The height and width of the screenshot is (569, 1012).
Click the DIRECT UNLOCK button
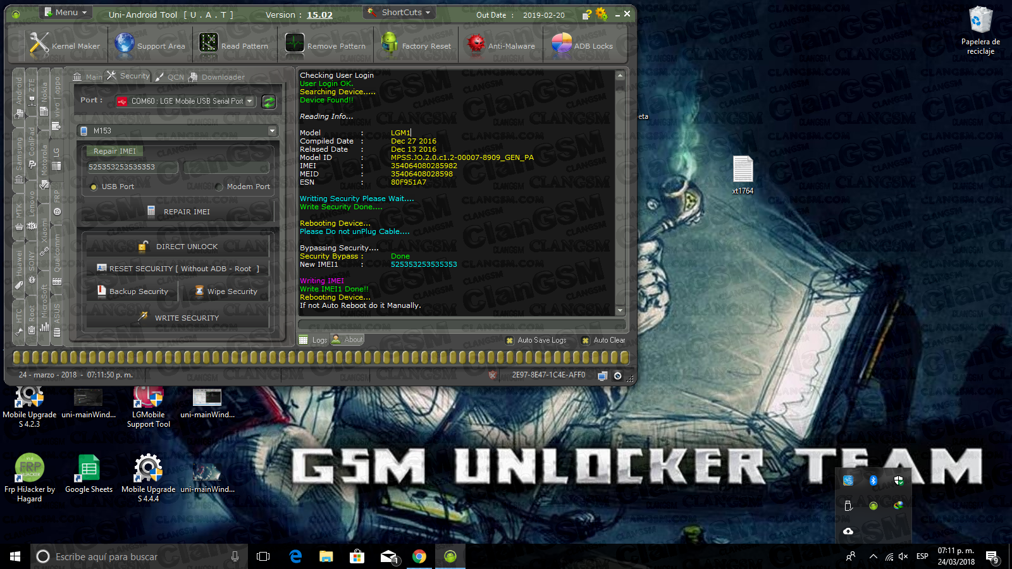(177, 247)
